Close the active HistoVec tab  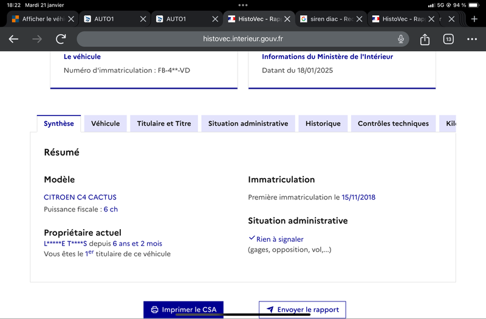point(287,19)
